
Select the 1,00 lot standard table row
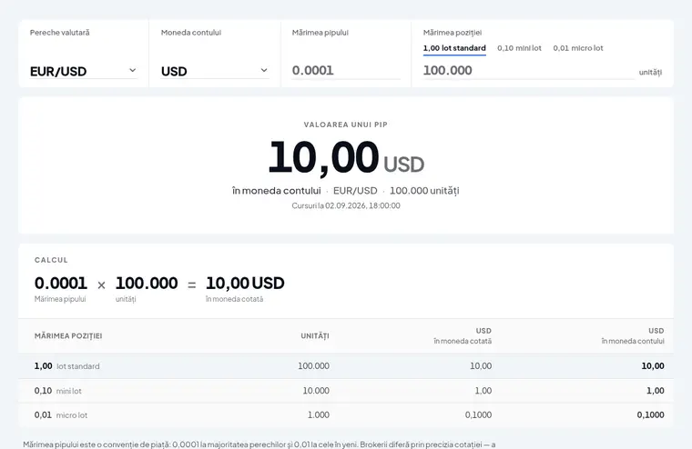click(346, 366)
